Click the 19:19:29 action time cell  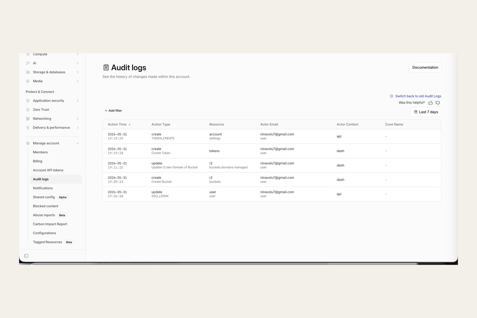tap(117, 136)
